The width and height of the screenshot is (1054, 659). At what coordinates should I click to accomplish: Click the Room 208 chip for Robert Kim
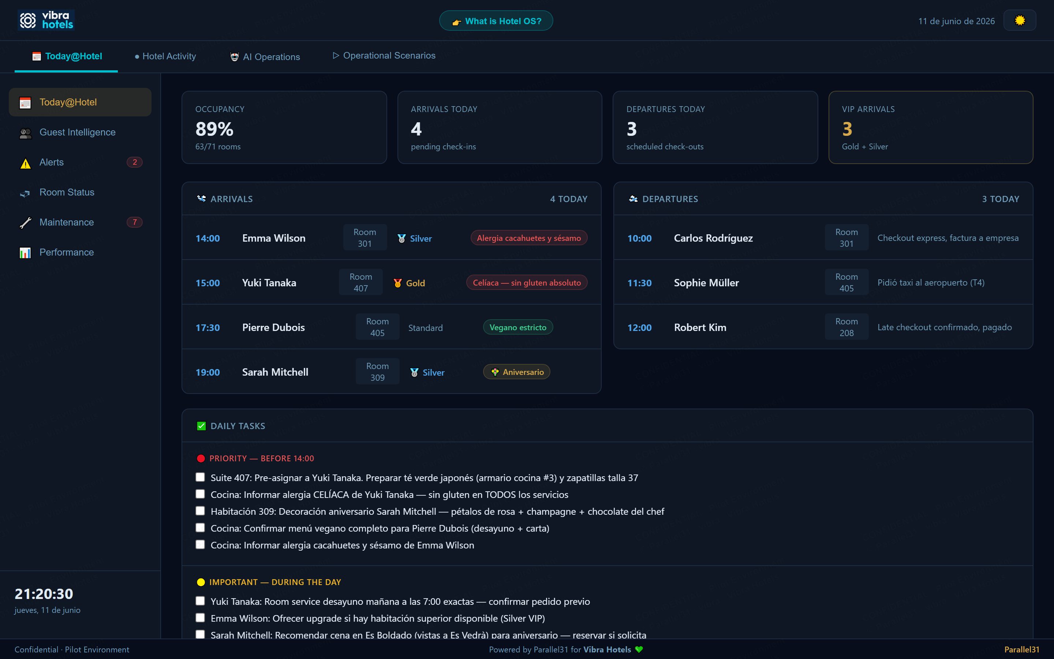847,327
